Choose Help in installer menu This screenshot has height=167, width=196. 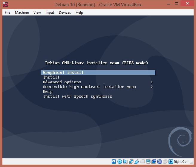[x=48, y=91]
